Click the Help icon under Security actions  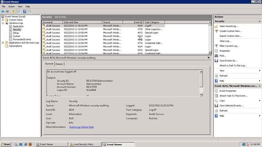click(x=216, y=81)
